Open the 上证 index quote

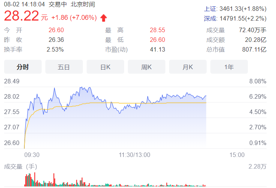(235, 9)
